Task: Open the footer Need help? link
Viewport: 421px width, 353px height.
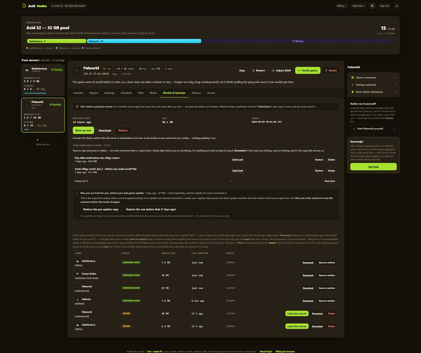Action: (266, 351)
